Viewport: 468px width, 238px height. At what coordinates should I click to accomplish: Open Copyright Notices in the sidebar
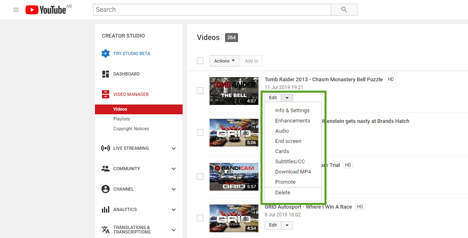coord(131,129)
